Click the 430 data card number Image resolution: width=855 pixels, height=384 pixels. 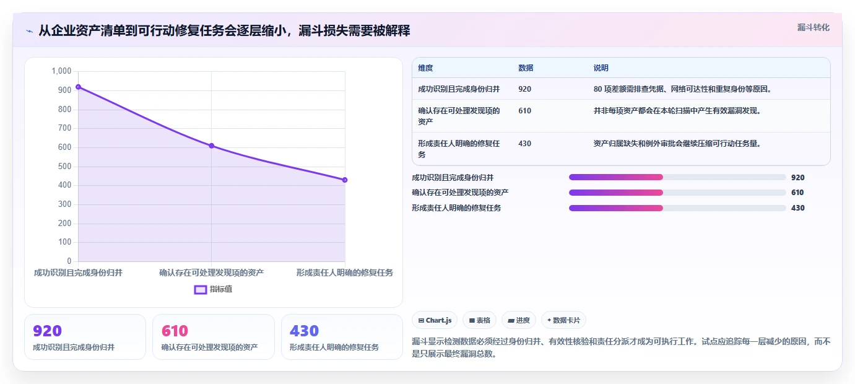(x=304, y=331)
